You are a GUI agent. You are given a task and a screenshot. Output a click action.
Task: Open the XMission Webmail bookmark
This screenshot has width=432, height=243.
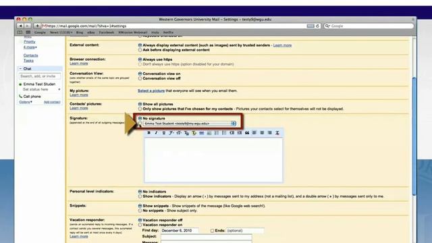coord(132,32)
